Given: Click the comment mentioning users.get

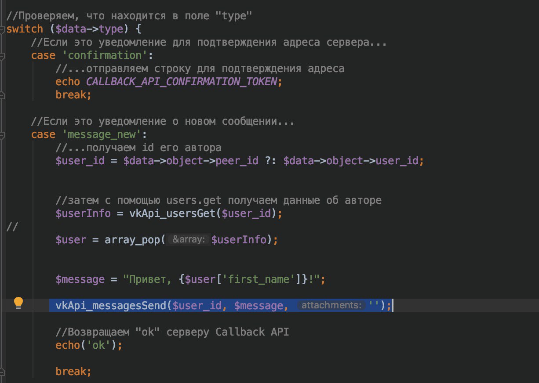Looking at the screenshot, I should 219,200.
